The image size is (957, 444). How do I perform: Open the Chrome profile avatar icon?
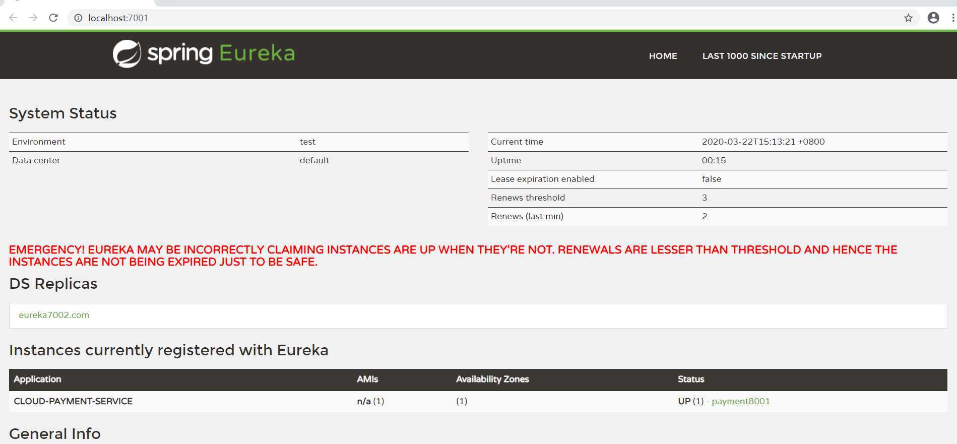[933, 18]
